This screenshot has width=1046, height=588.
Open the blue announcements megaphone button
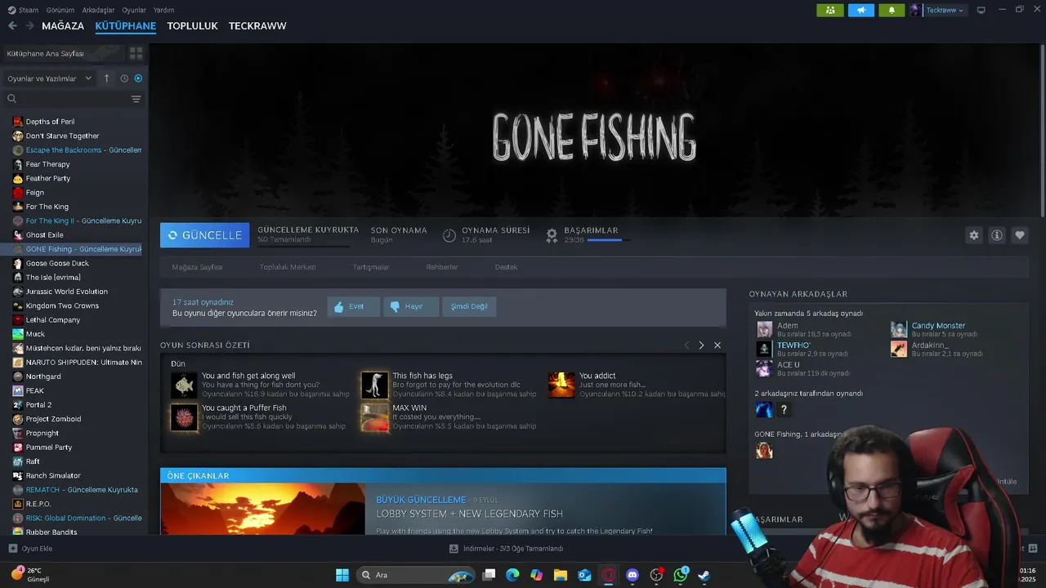click(x=860, y=10)
